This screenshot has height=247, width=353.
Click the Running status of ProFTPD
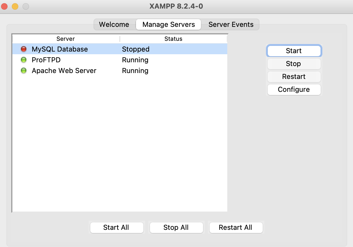[135, 60]
